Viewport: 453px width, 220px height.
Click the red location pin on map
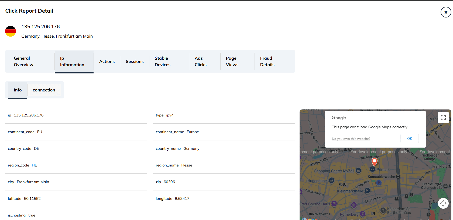[374, 161]
